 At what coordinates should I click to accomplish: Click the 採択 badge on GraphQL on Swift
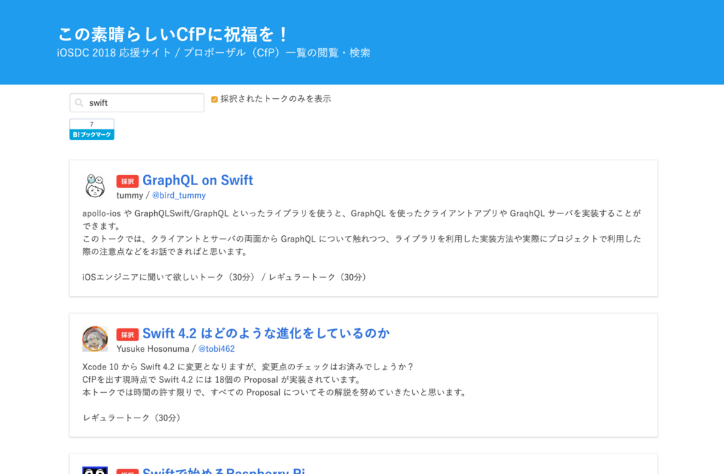point(127,182)
